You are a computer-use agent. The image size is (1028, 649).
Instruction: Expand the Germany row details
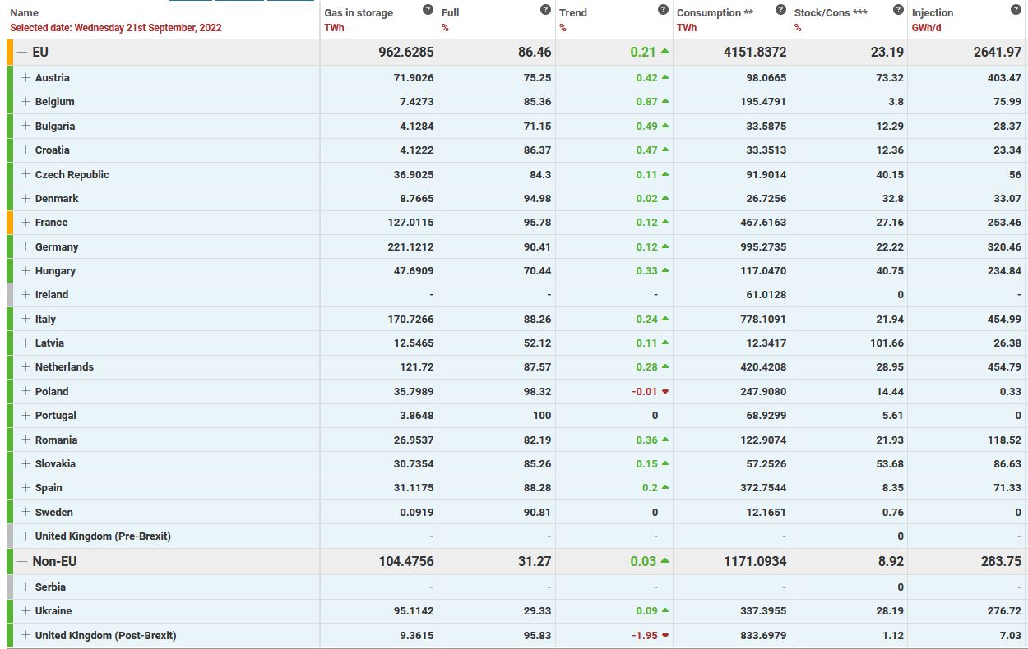point(26,247)
